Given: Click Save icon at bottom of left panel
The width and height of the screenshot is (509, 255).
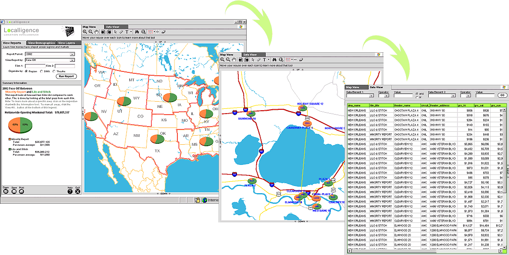Looking at the screenshot, I should click(x=14, y=191).
